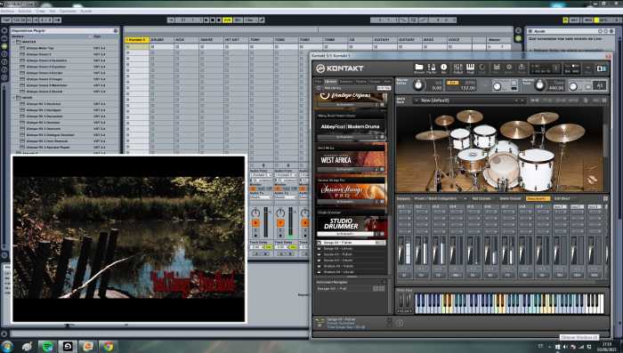Toggle the Ableton Draw Mode pencil icon
This screenshot has width=623, height=353.
point(262,20)
